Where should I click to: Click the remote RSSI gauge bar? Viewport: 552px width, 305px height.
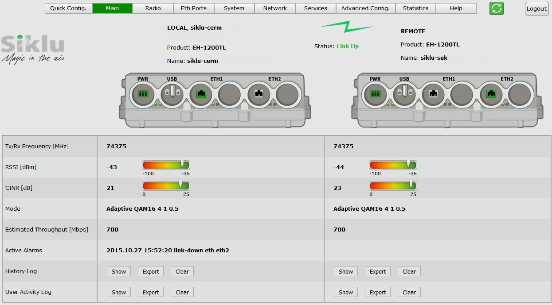coord(393,165)
